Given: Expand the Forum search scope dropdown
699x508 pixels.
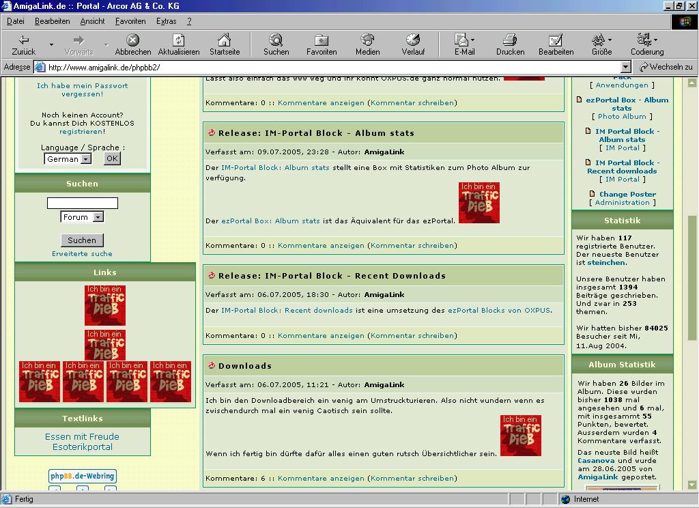Looking at the screenshot, I should coord(98,217).
